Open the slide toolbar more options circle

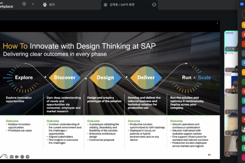click(22, 157)
